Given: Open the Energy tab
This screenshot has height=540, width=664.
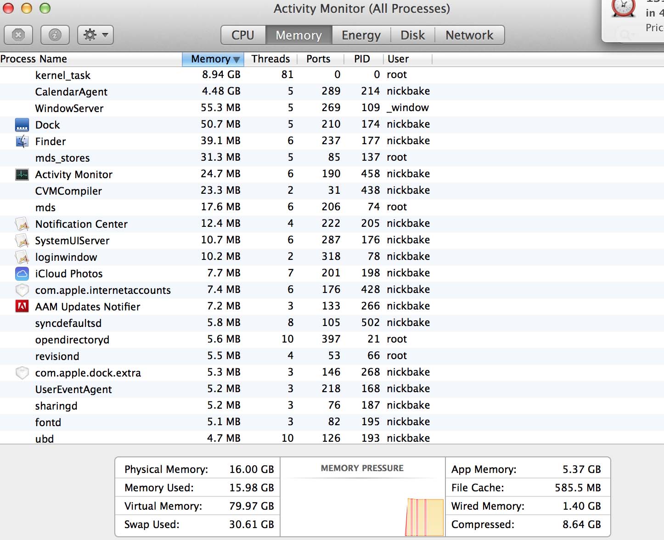Looking at the screenshot, I should tap(361, 35).
